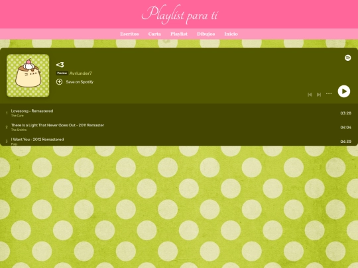The height and width of the screenshot is (268, 358).
Task: Click the 04:04 track duration
Action: 345,128
